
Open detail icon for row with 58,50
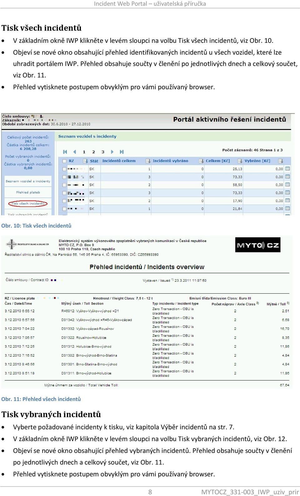[287, 185]
